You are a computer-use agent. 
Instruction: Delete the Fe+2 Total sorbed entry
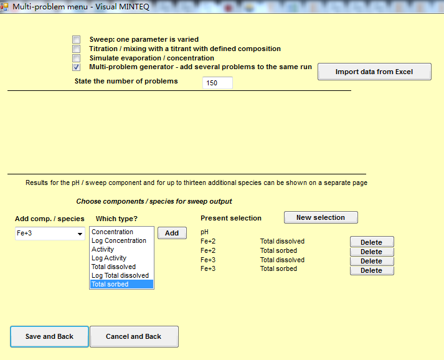tap(372, 252)
